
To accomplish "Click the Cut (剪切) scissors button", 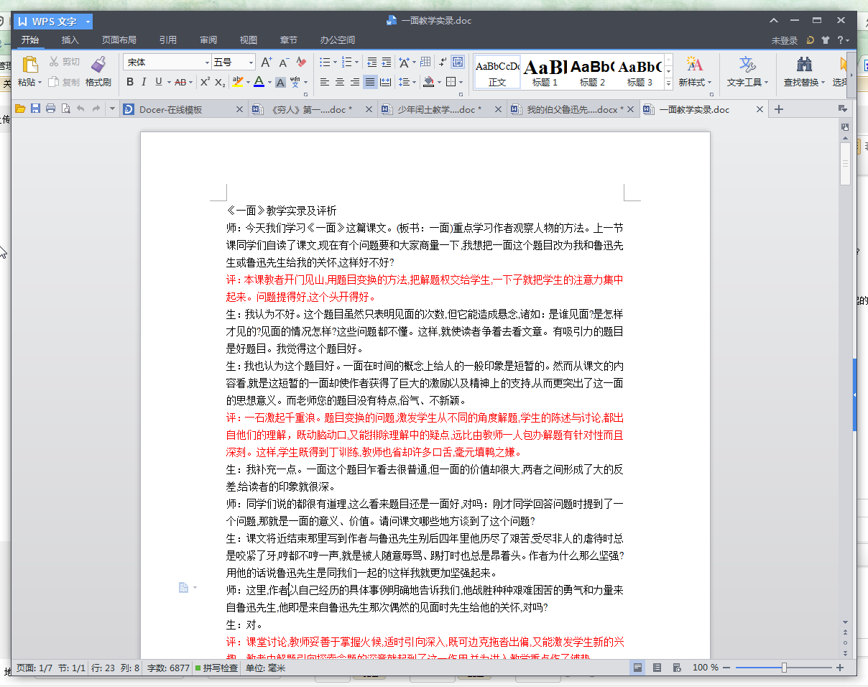I will coord(64,62).
